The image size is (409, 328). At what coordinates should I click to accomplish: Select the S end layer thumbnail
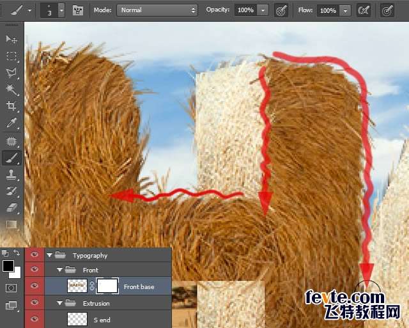77,319
